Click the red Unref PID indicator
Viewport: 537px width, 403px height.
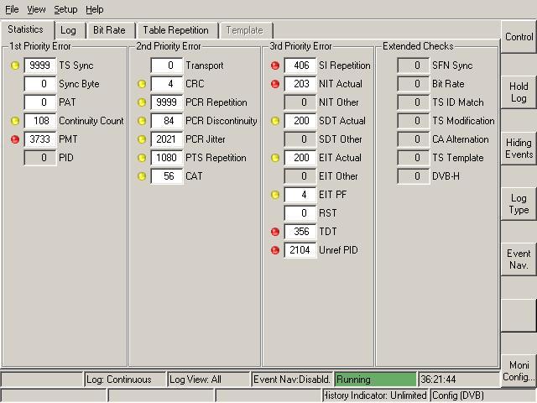click(x=275, y=250)
